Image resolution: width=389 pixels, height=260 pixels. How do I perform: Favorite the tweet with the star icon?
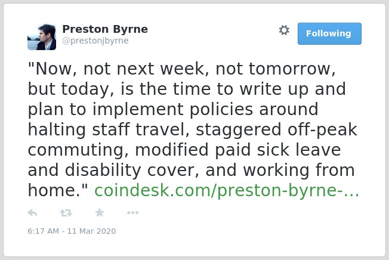(100, 212)
